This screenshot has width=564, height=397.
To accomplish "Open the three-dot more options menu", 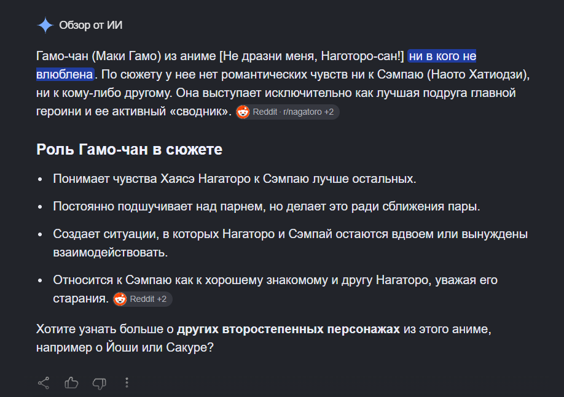I will point(127,383).
